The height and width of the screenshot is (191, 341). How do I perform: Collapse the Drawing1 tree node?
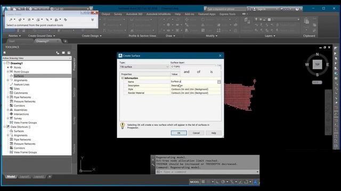point(4,63)
